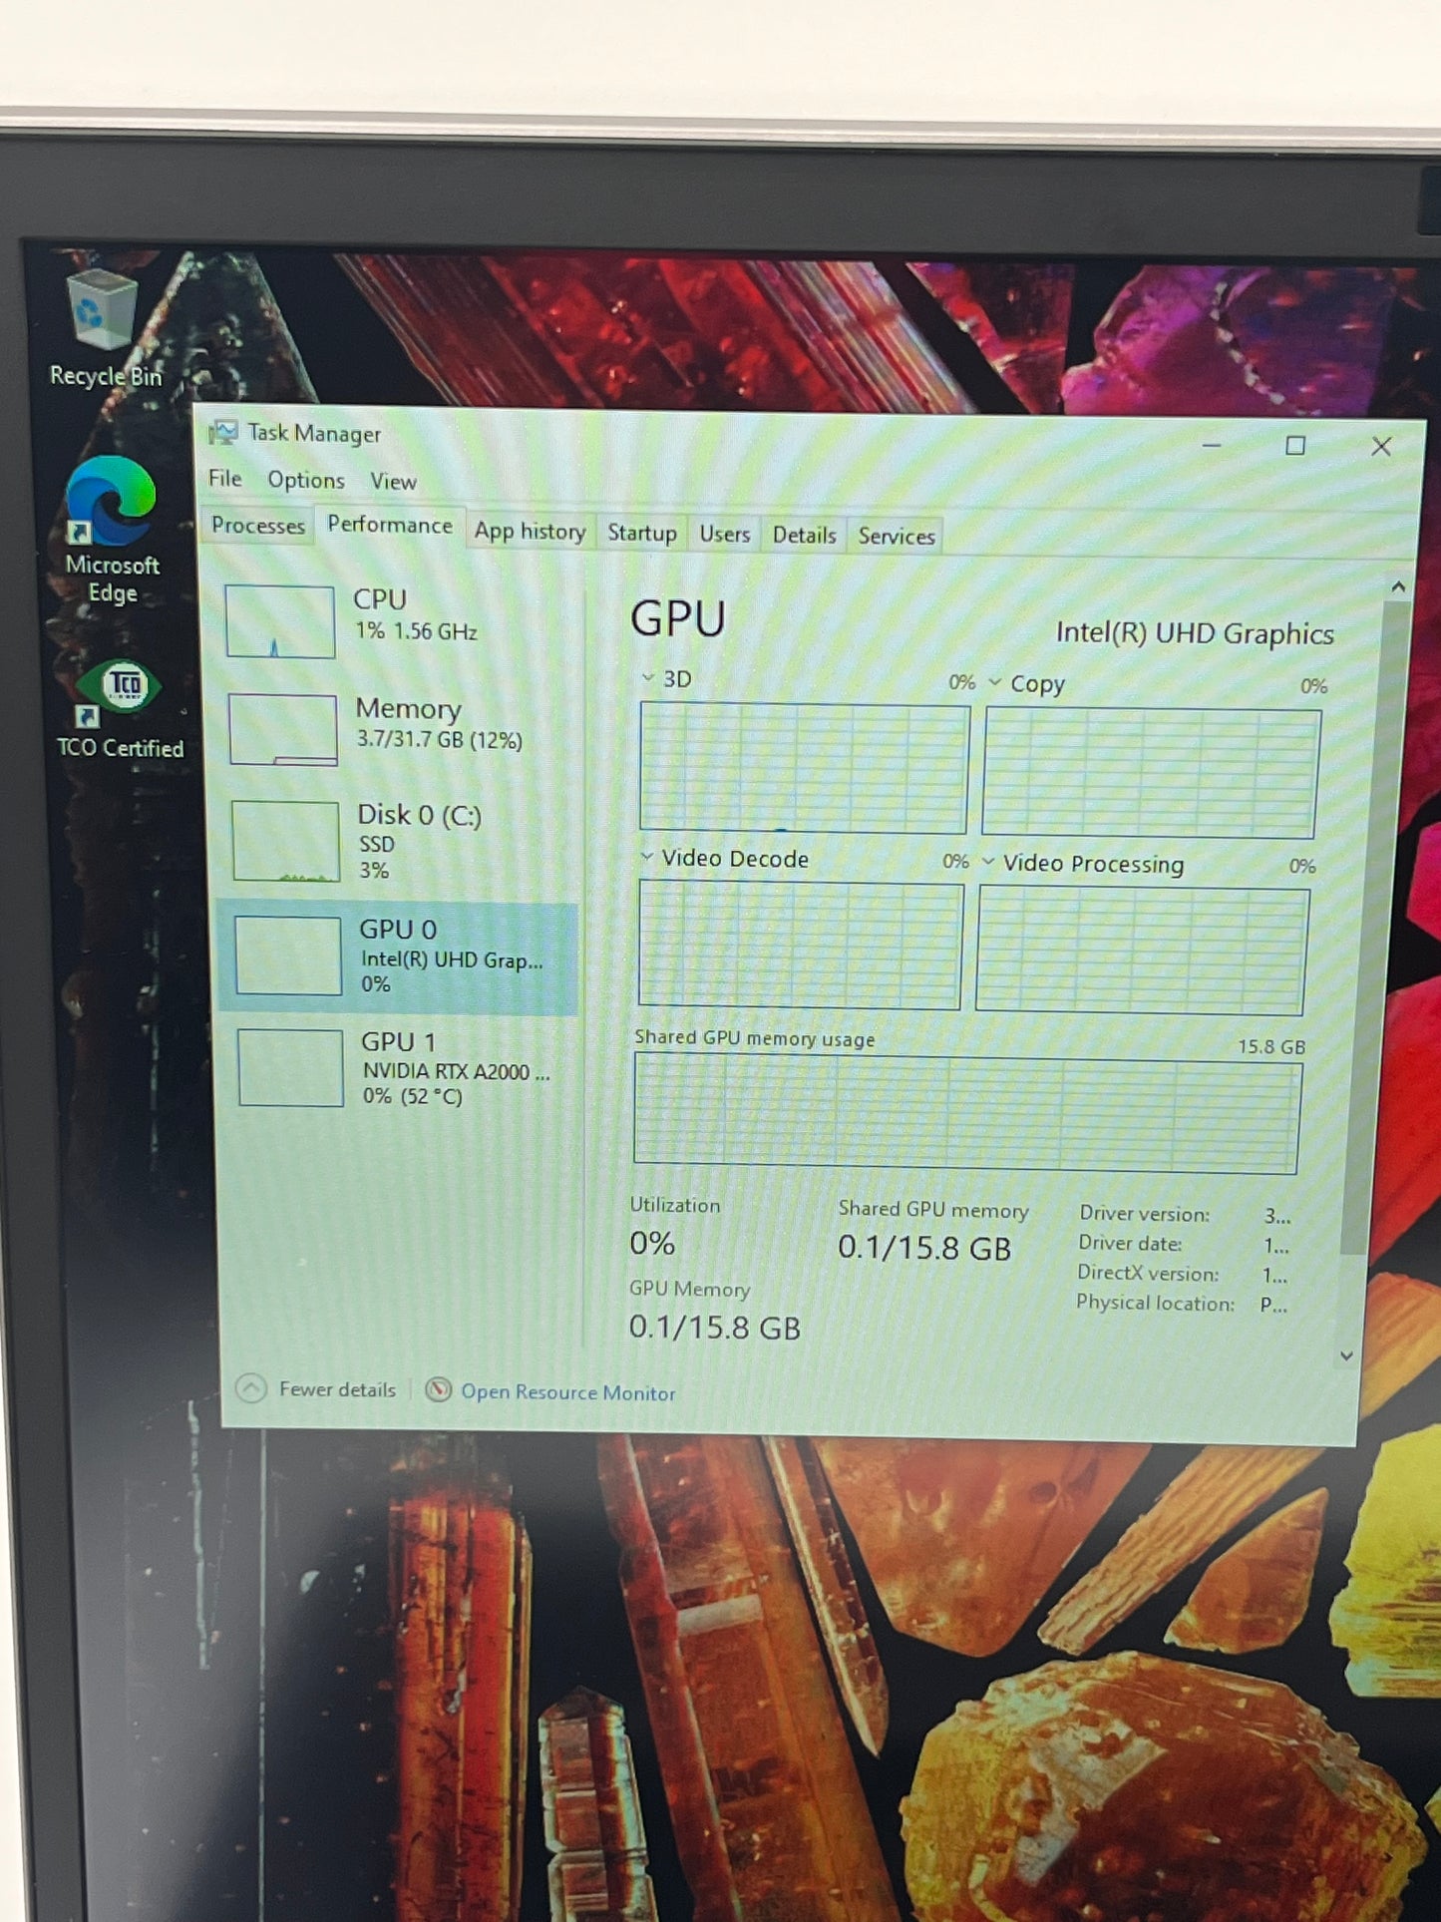Open the TCO Certified shortcut

pyautogui.click(x=120, y=710)
